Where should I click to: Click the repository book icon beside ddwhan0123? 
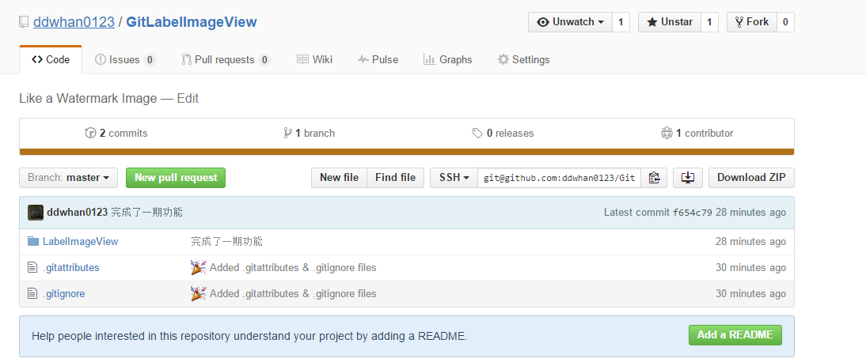point(23,22)
